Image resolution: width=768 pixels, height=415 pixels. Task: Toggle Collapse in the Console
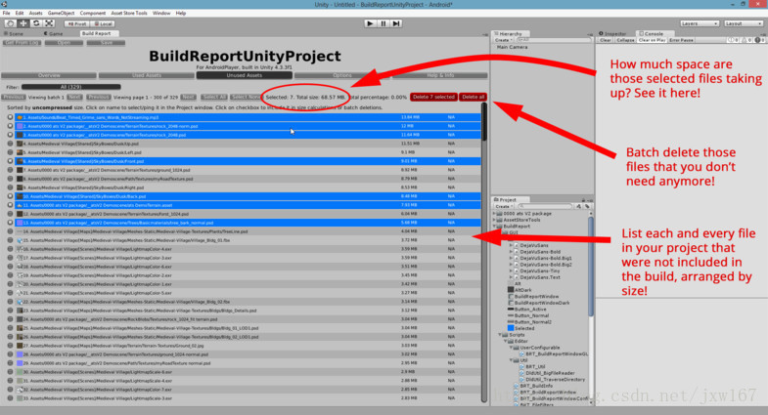point(625,40)
